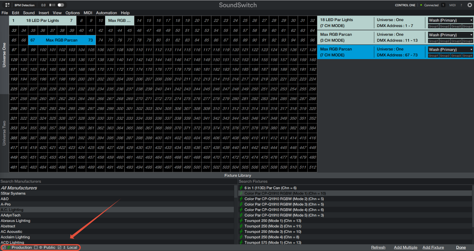Uncheck the Production fixtures checkbox

[4, 247]
